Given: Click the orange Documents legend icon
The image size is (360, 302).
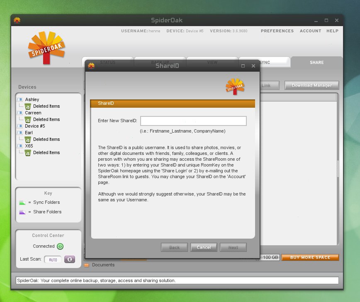Looking at the screenshot, I should click(87, 265).
